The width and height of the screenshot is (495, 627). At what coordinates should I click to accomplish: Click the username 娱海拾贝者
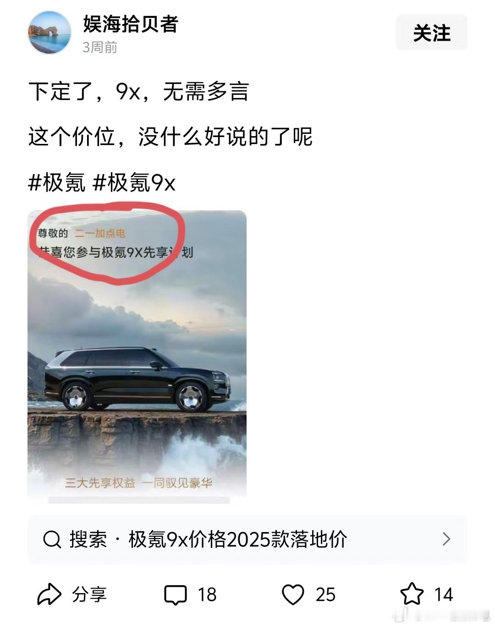coord(131,24)
